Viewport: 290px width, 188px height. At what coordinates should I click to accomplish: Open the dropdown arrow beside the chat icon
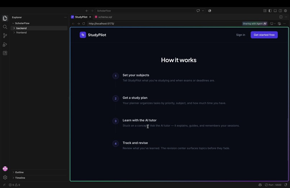point(203,11)
